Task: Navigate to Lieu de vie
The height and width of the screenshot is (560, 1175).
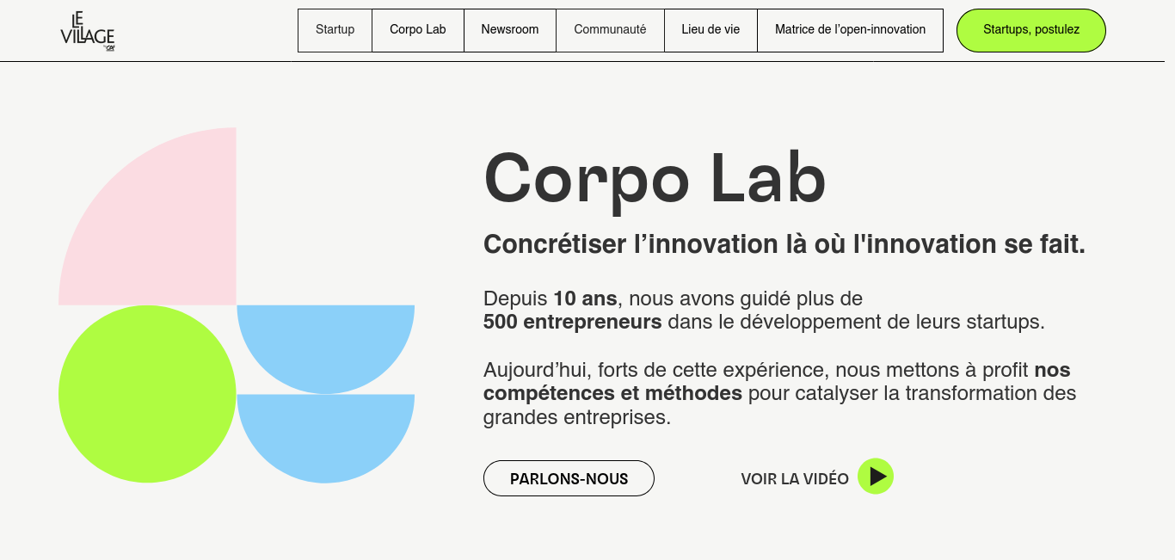Action: coord(710,30)
